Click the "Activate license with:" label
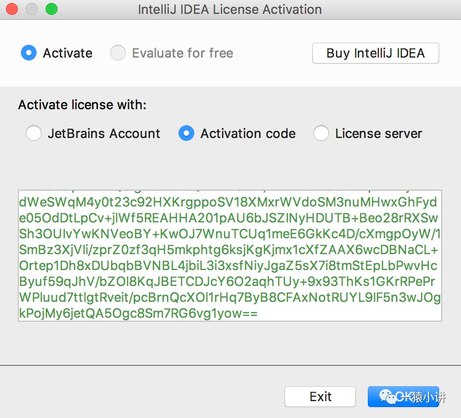The width and height of the screenshot is (461, 418). pos(82,105)
